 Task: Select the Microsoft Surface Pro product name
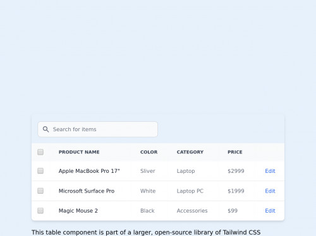pos(87,191)
